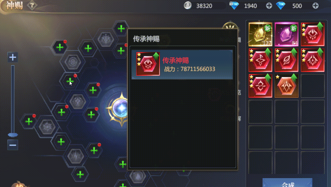
Task: Select the purple gem item with count 84
Action: pyautogui.click(x=286, y=34)
